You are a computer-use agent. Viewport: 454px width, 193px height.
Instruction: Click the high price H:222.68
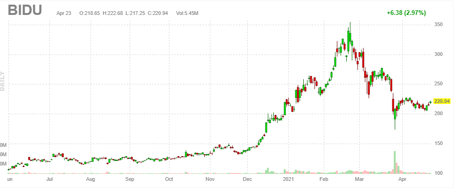pyautogui.click(x=112, y=14)
